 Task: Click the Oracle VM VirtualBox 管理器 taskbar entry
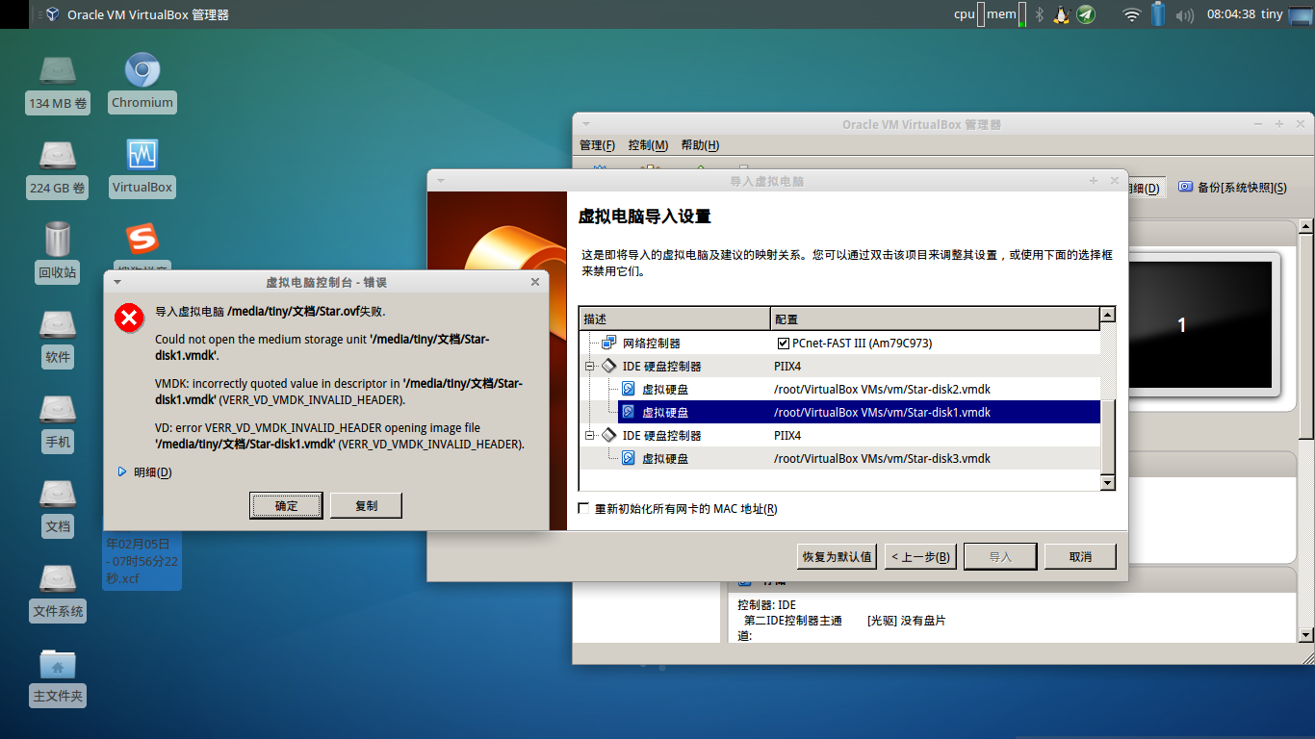click(137, 14)
